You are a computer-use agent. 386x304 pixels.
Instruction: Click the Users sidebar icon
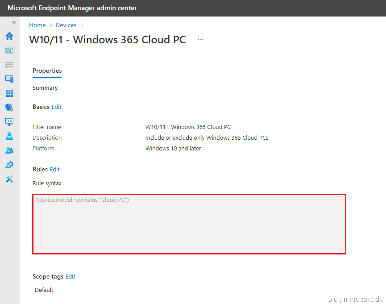point(9,136)
